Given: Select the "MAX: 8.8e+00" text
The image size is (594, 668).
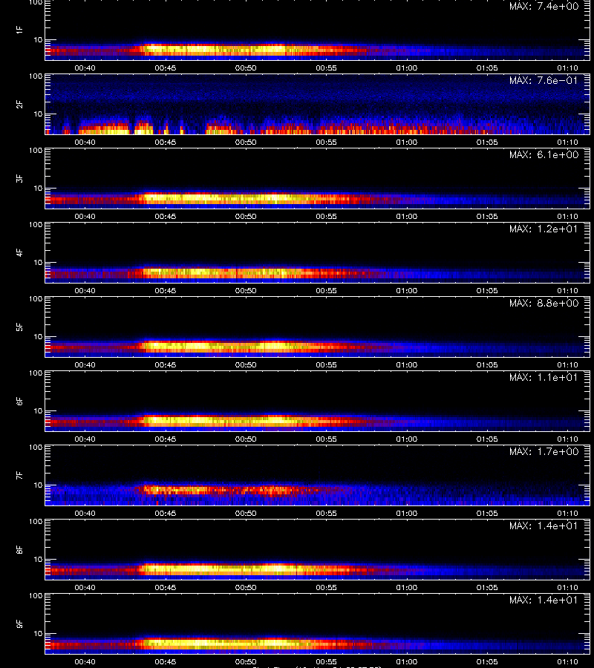Looking at the screenshot, I should 544,304.
